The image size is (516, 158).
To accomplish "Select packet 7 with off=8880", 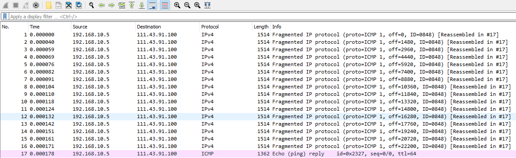I will pos(258,79).
